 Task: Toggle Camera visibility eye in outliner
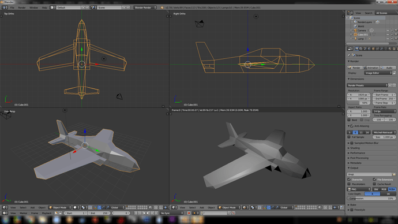point(388,31)
